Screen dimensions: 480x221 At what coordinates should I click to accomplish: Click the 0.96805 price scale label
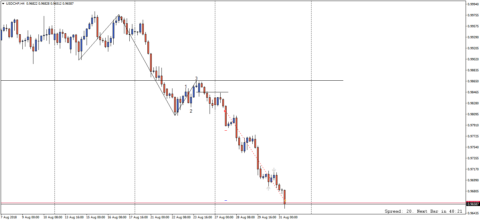click(473, 191)
